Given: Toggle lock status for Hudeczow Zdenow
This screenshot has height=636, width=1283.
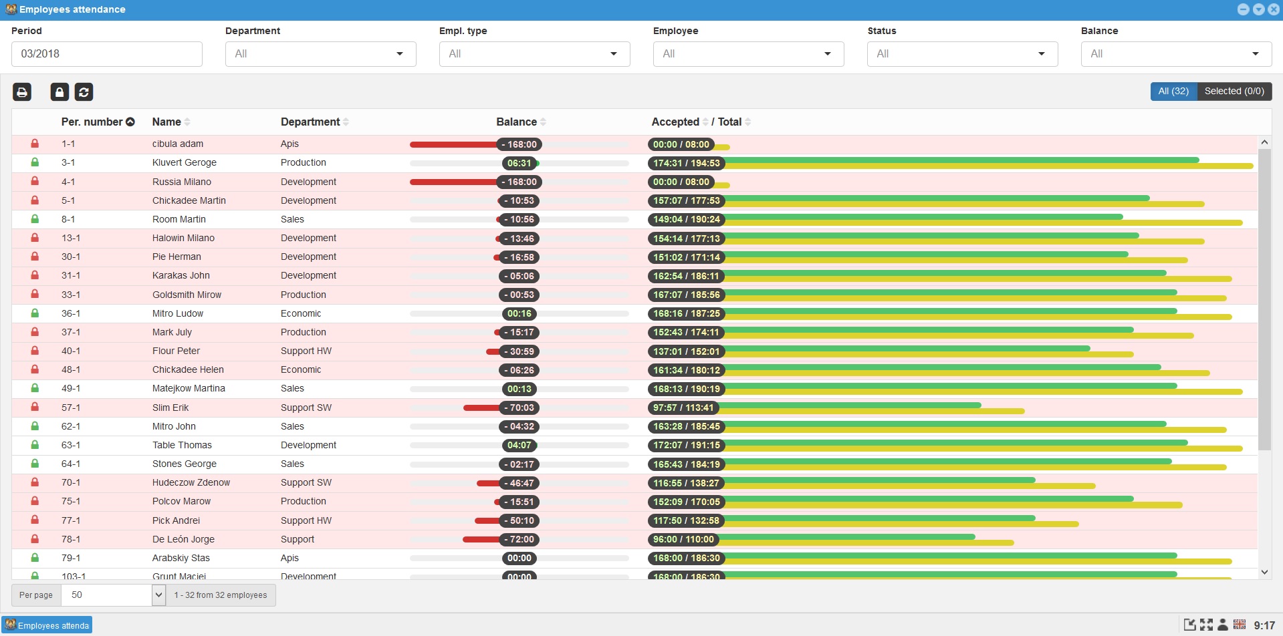Looking at the screenshot, I should tap(35, 482).
